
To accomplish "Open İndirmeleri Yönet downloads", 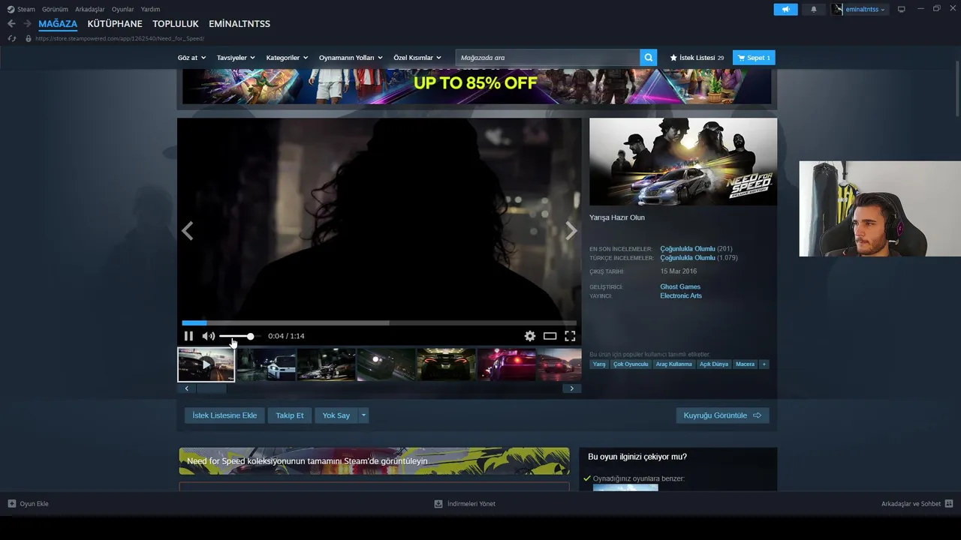I will click(x=465, y=504).
